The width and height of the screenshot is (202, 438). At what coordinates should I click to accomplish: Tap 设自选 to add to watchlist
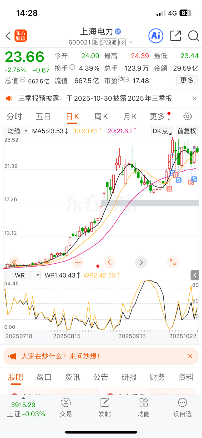click(182, 408)
